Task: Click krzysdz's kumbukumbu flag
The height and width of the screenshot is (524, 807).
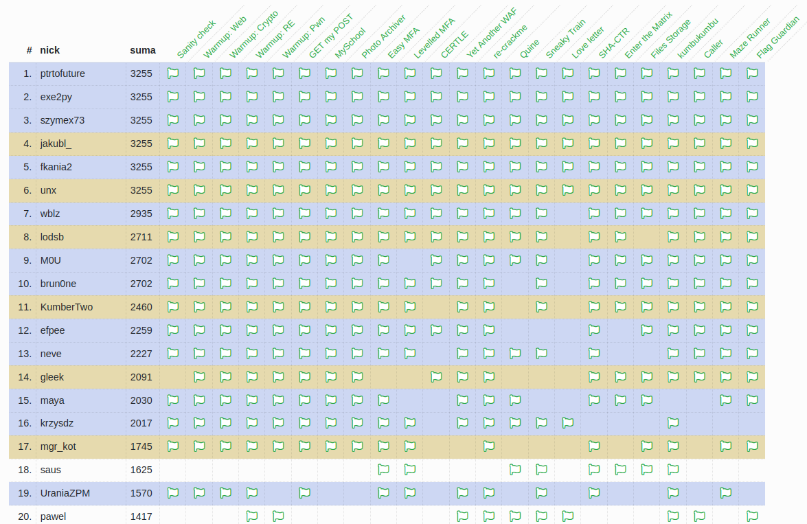Action: [673, 423]
